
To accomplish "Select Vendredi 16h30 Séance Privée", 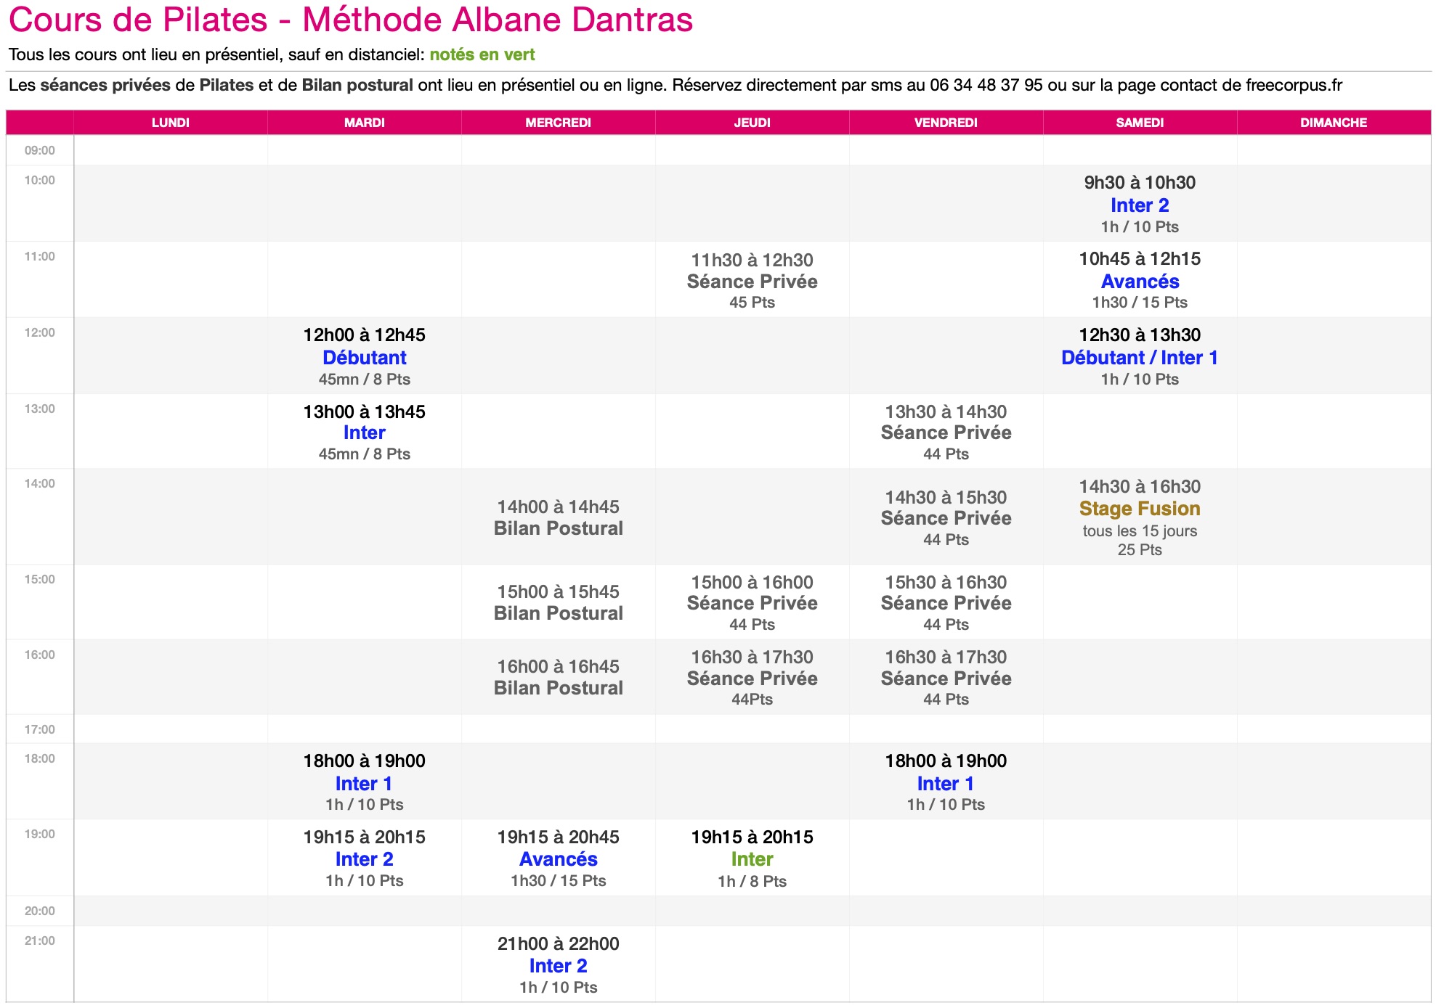I will [x=946, y=678].
